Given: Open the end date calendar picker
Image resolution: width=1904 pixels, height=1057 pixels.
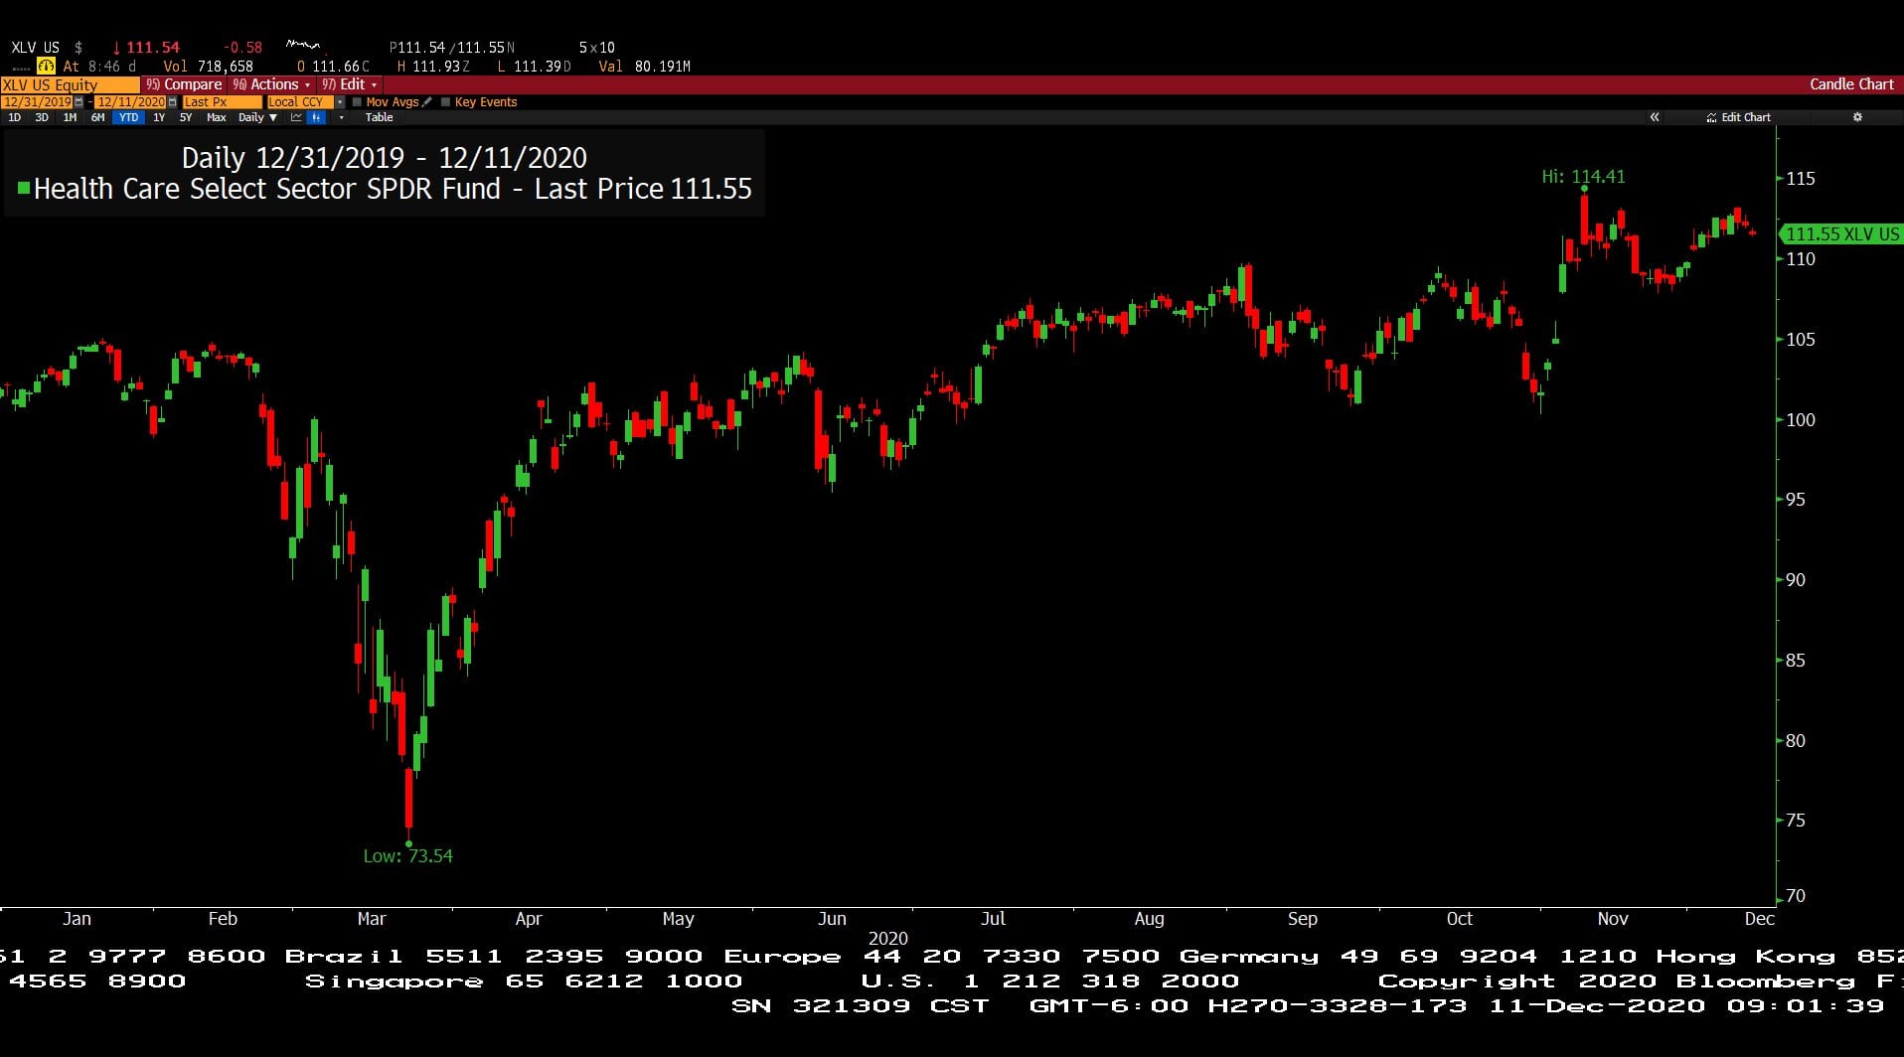Looking at the screenshot, I should pyautogui.click(x=172, y=102).
